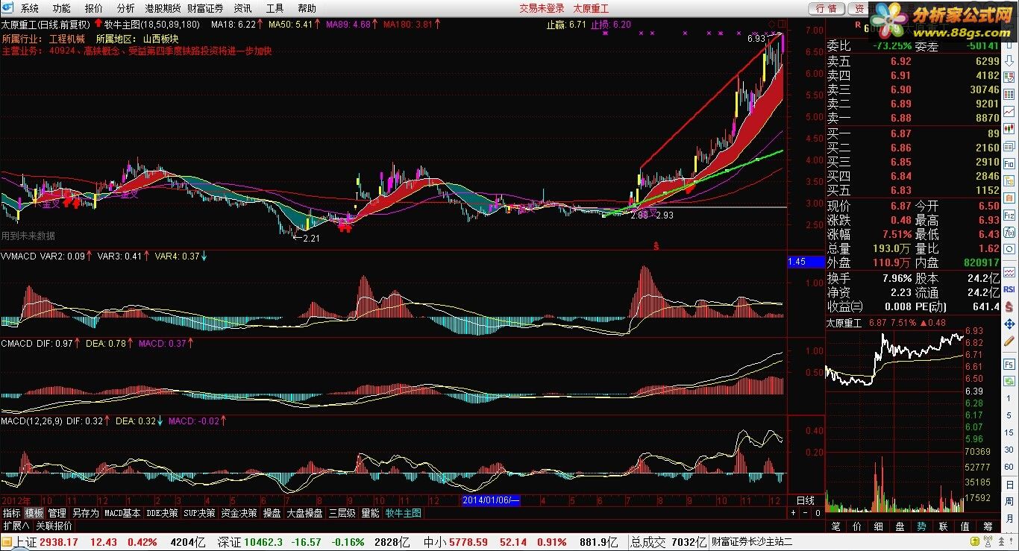Select the 量能 template tab

[370, 513]
